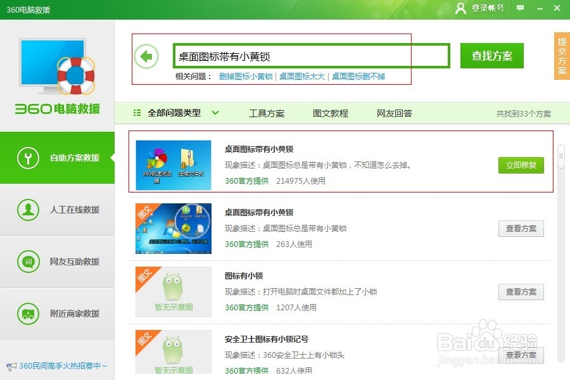Select the 自助方案救援 wrench icon
Viewport: 570px width, 380px height.
coord(27,156)
